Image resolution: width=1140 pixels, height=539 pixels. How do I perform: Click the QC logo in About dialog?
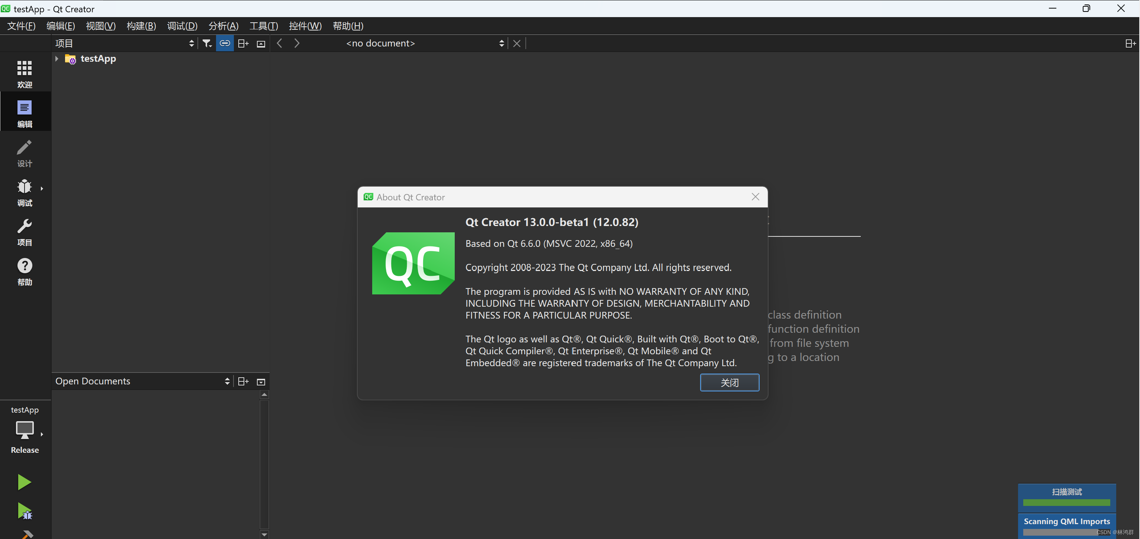[x=413, y=263]
